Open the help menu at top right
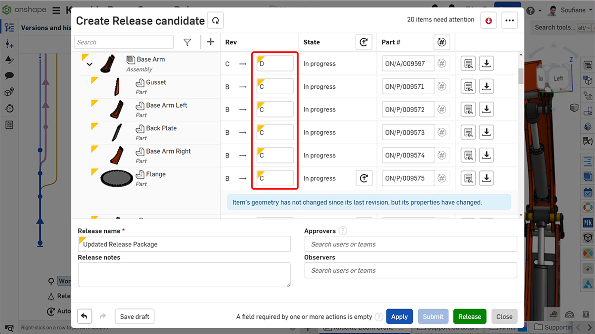The height and width of the screenshot is (334, 595). click(x=530, y=10)
